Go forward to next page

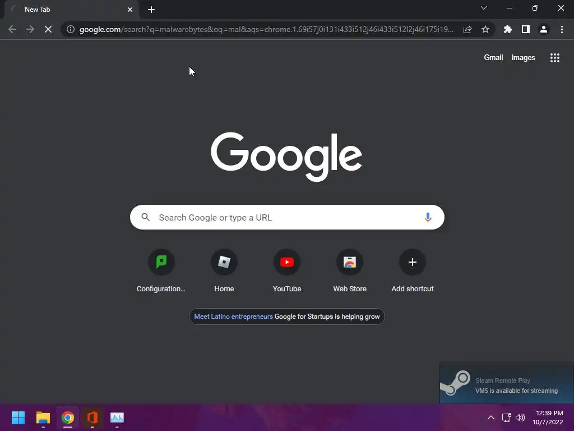(x=30, y=29)
